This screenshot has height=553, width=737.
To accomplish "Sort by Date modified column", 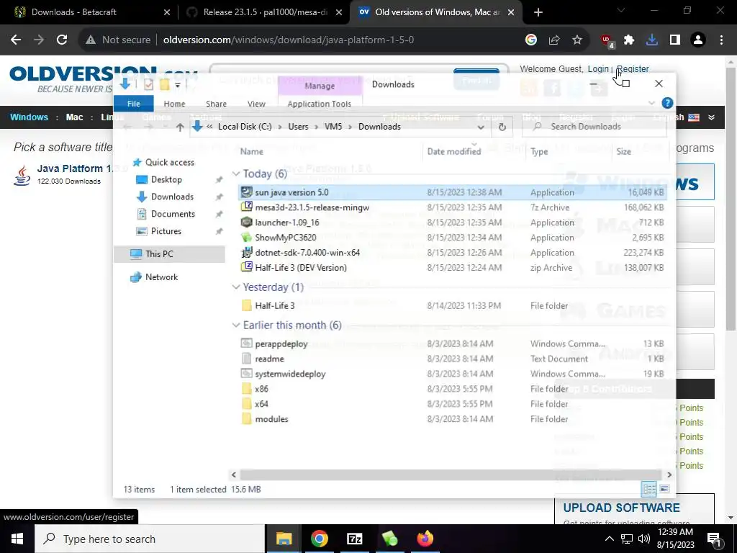I will 454,151.
